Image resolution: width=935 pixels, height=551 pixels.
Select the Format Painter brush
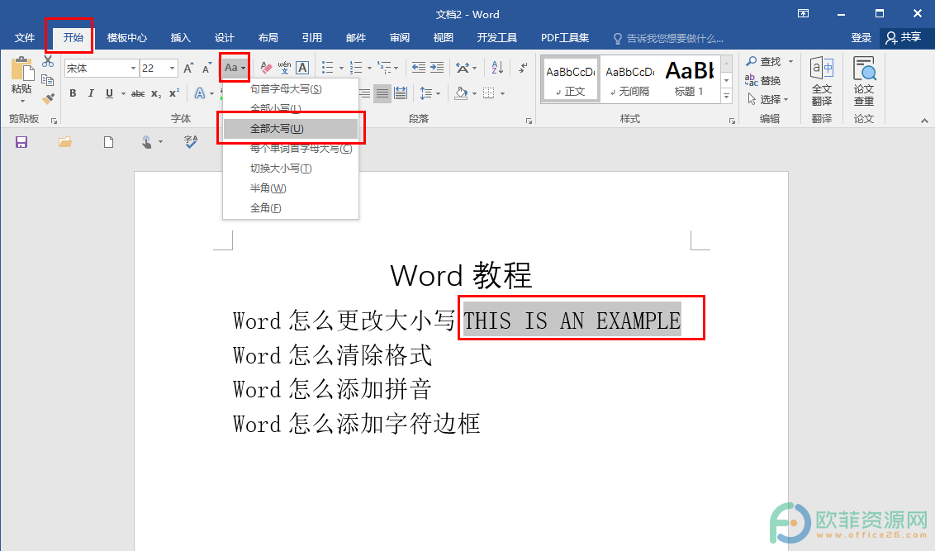click(x=48, y=98)
